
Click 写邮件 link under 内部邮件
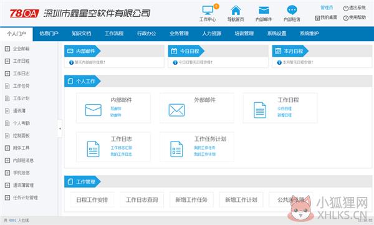(x=116, y=108)
